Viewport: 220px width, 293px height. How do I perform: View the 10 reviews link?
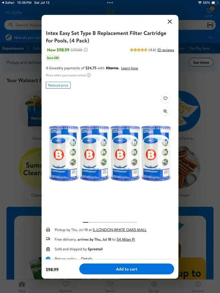click(x=166, y=50)
